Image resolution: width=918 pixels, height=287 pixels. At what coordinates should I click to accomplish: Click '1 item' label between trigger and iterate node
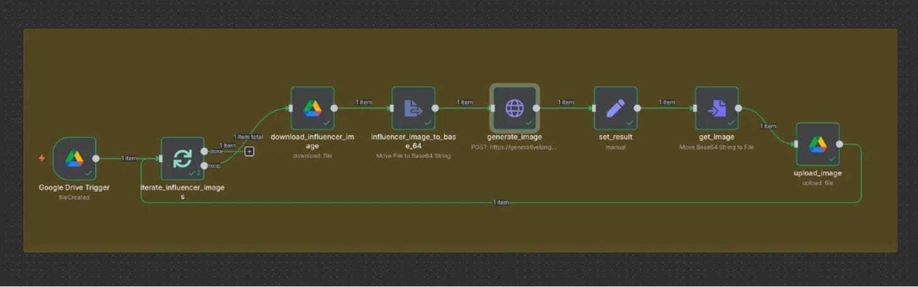[129, 159]
